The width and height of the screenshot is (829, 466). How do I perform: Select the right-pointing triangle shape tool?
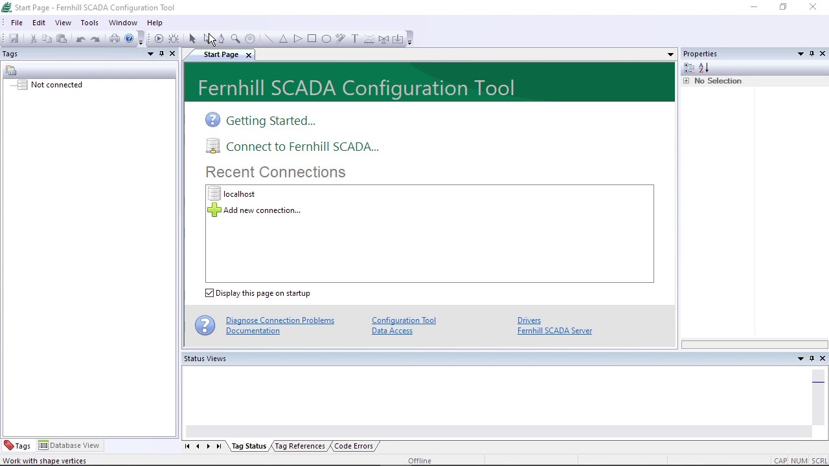[297, 39]
